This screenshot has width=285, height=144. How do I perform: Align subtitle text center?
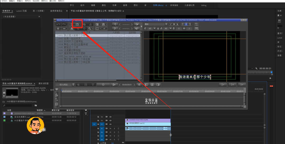186,24
